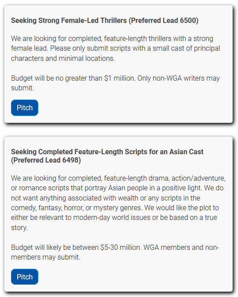Screen dimensions: 238x297
Task: Click the "WGA members" phrase in second card
Action: [167, 247]
